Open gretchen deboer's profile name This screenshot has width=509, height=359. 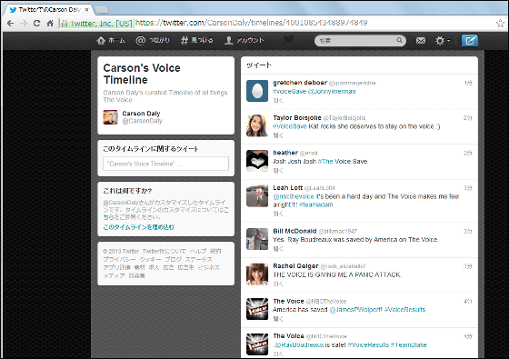pyautogui.click(x=300, y=83)
